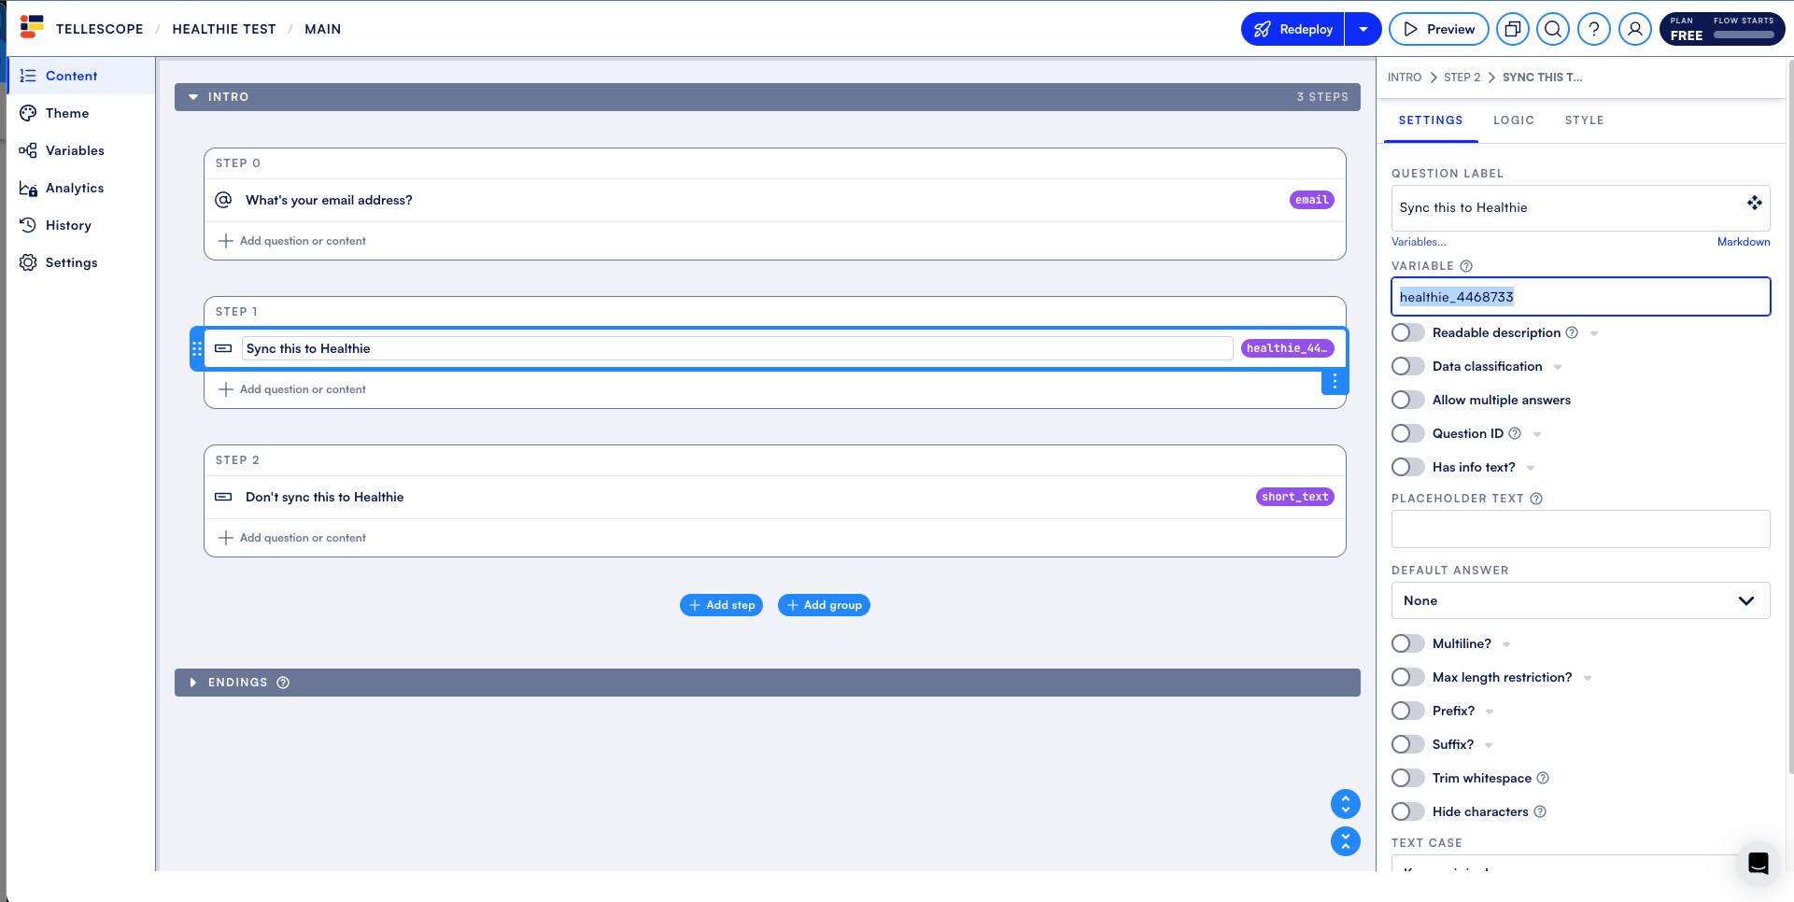Click help icon next to Readable description

tap(1572, 332)
